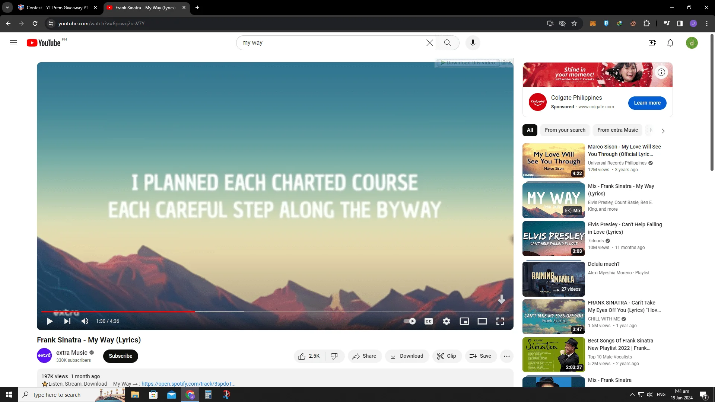
Task: Toggle theater mode view
Action: click(x=482, y=321)
